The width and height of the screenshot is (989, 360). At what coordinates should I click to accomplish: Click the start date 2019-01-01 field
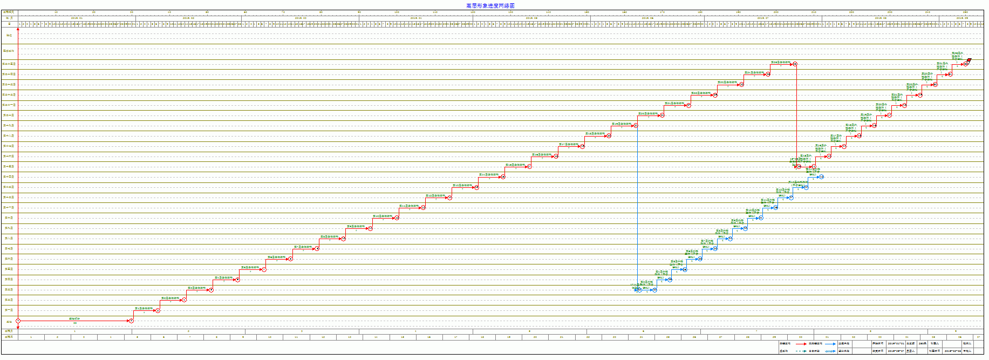896,343
